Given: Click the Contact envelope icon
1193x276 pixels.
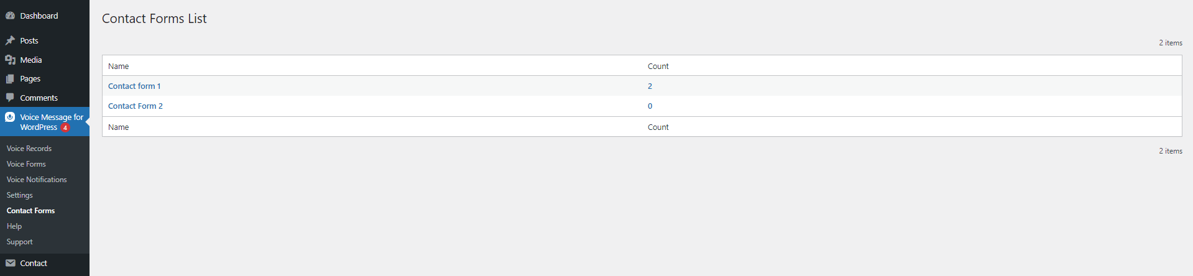Looking at the screenshot, I should click(x=10, y=263).
